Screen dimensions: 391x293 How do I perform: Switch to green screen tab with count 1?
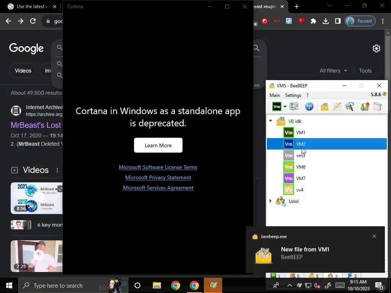(x=275, y=275)
